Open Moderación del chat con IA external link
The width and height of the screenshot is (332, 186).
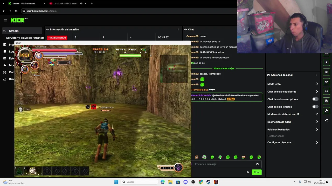[x=317, y=114]
